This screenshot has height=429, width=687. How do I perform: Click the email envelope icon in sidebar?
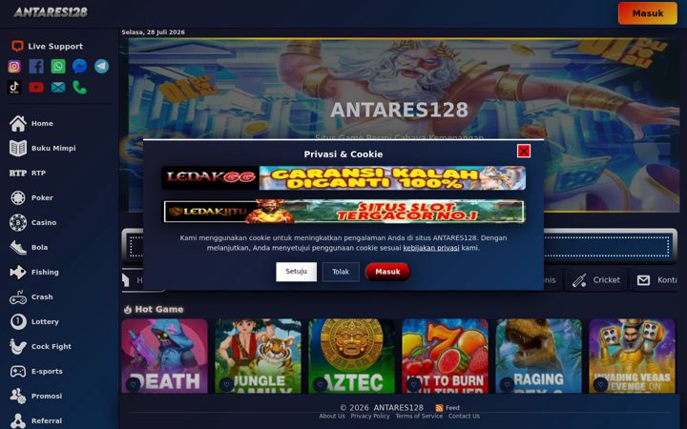(58, 87)
